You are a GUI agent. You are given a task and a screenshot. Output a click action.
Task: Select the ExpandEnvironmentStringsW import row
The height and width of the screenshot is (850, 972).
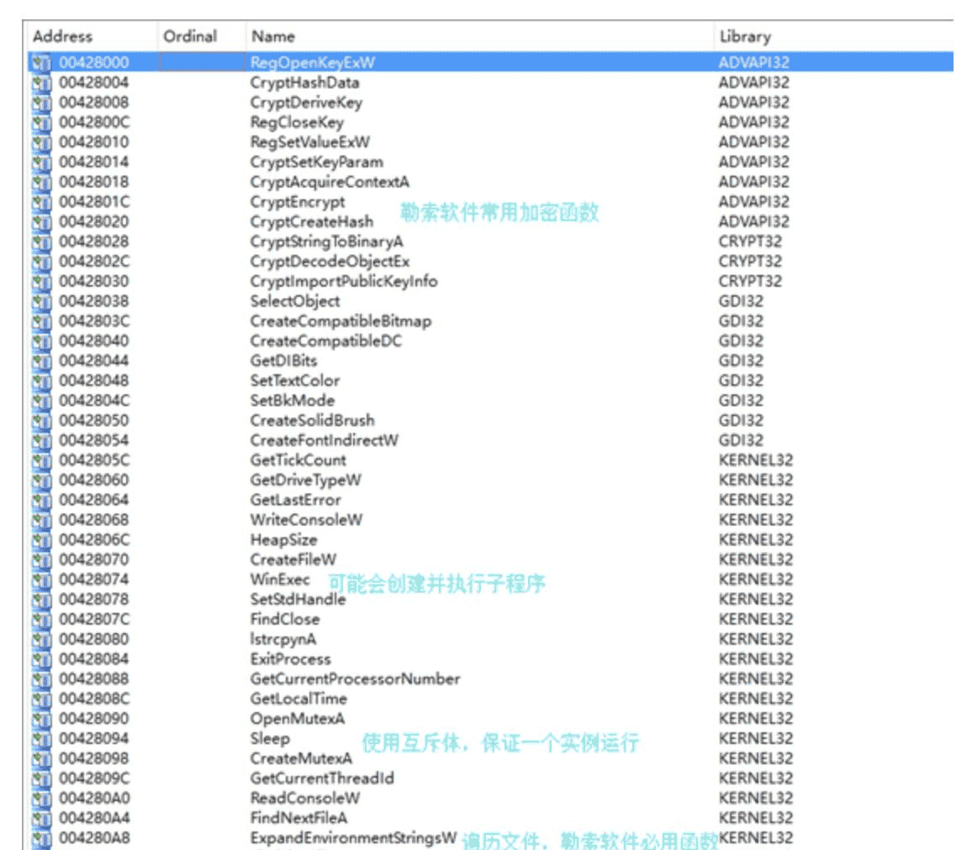[353, 838]
